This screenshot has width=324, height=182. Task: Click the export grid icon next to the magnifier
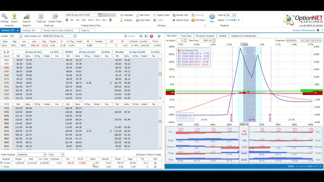(146, 36)
